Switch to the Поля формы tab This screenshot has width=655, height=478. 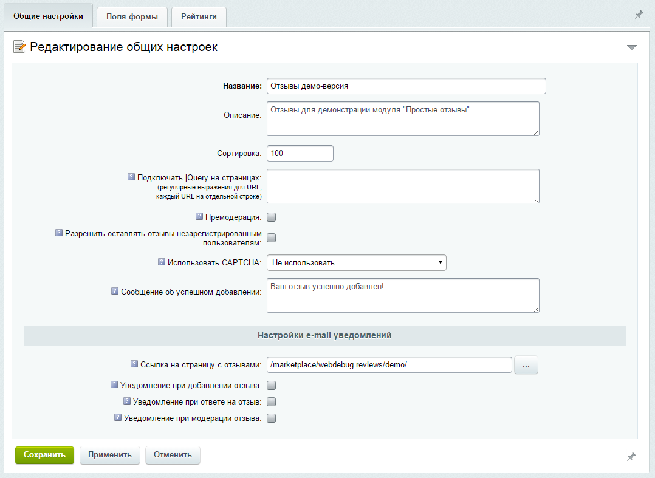(x=132, y=17)
